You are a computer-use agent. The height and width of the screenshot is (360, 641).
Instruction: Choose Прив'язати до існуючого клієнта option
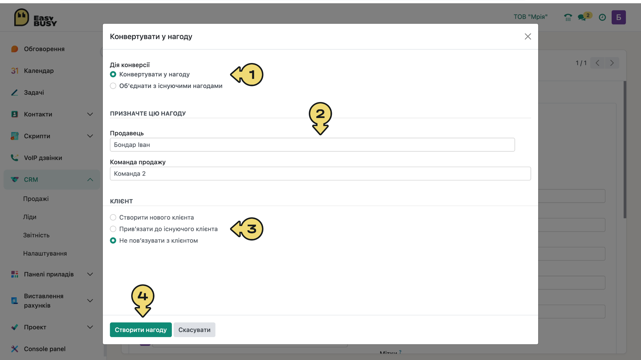(164, 229)
